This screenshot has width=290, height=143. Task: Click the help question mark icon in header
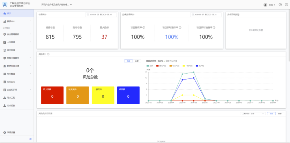point(280,5)
